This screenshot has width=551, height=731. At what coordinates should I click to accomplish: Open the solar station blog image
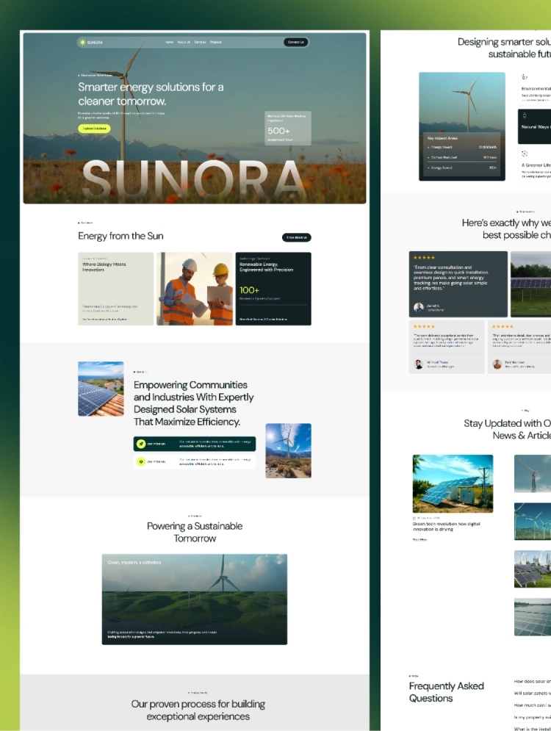point(453,484)
